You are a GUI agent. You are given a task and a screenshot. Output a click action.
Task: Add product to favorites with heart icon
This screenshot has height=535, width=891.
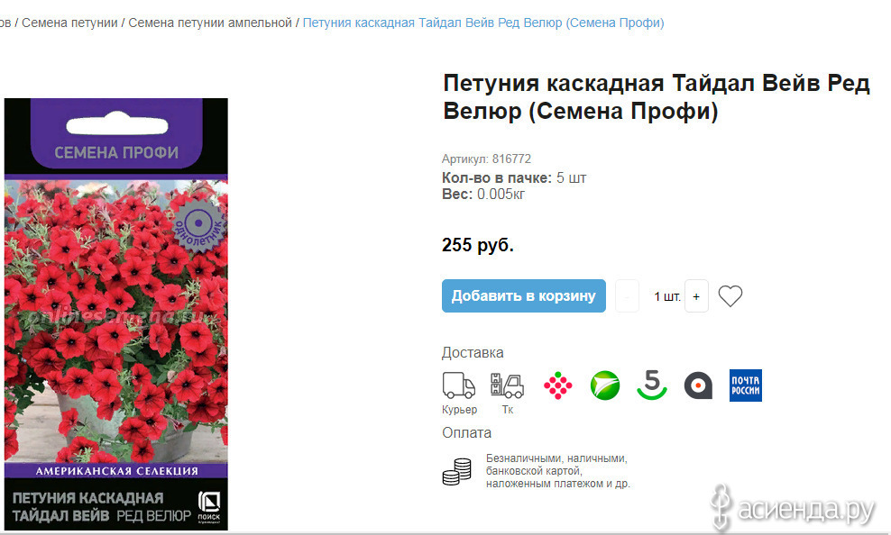coord(730,296)
